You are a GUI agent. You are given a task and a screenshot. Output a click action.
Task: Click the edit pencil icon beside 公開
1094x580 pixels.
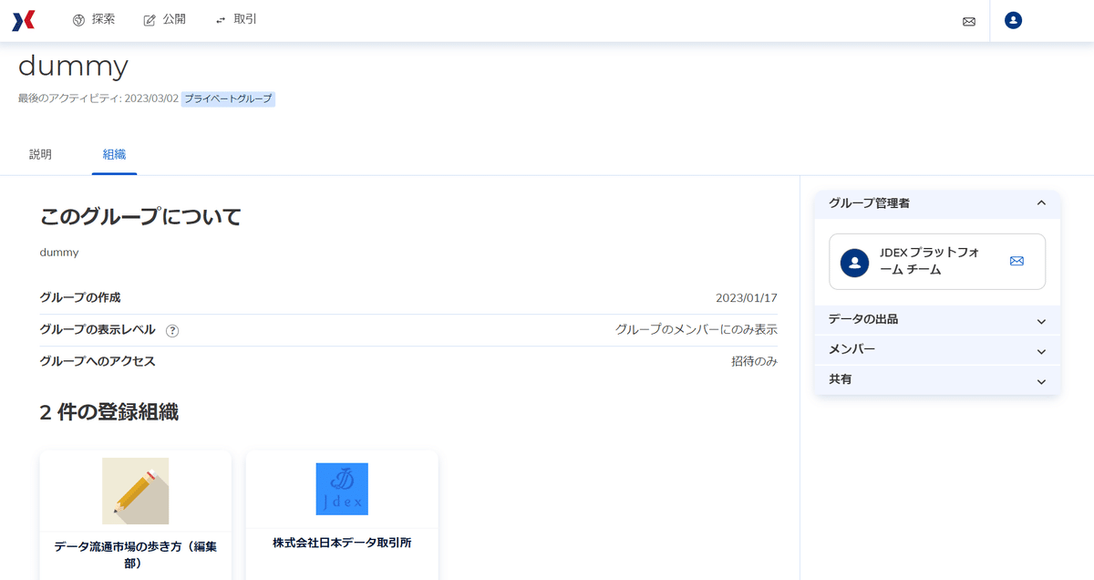pyautogui.click(x=150, y=20)
